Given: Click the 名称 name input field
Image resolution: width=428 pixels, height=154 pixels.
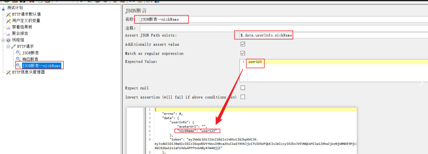Looking at the screenshot, I should pos(284,19).
